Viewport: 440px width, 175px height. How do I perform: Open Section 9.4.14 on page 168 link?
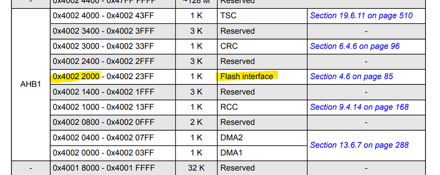pos(359,107)
